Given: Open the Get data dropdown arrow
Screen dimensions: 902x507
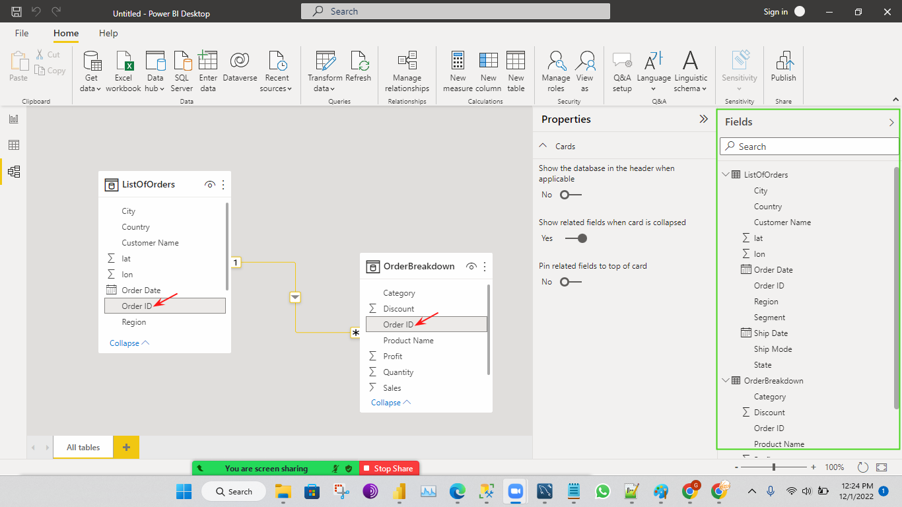Looking at the screenshot, I should coord(98,89).
